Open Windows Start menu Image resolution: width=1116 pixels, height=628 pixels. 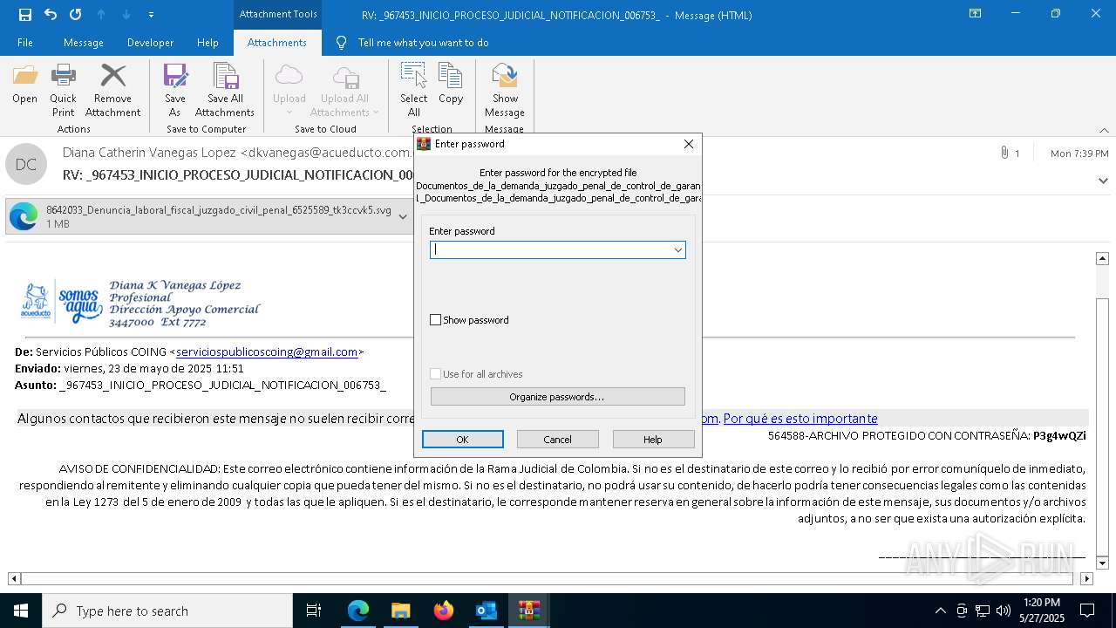(20, 611)
